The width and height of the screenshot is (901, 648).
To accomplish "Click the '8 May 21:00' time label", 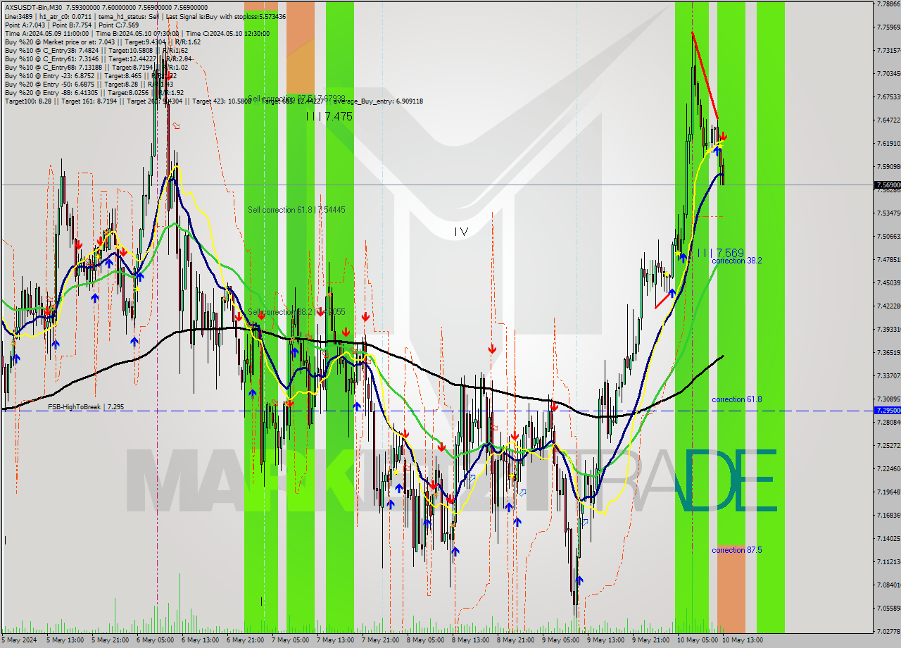I will click(x=516, y=640).
